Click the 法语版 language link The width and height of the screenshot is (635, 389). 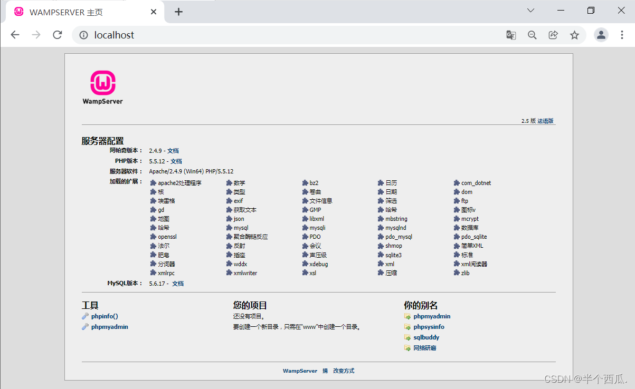pyautogui.click(x=546, y=121)
